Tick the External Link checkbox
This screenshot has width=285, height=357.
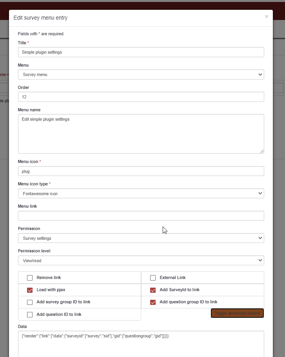(153, 278)
